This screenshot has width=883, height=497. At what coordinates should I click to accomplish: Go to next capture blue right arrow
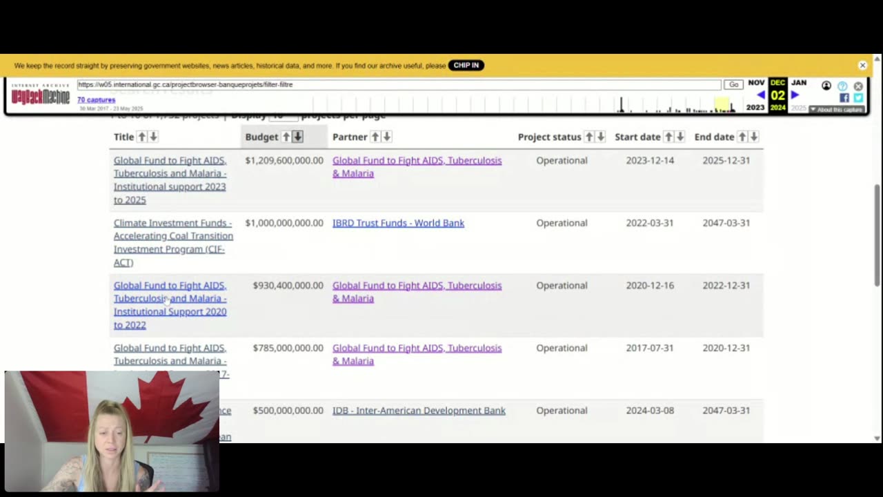point(795,95)
